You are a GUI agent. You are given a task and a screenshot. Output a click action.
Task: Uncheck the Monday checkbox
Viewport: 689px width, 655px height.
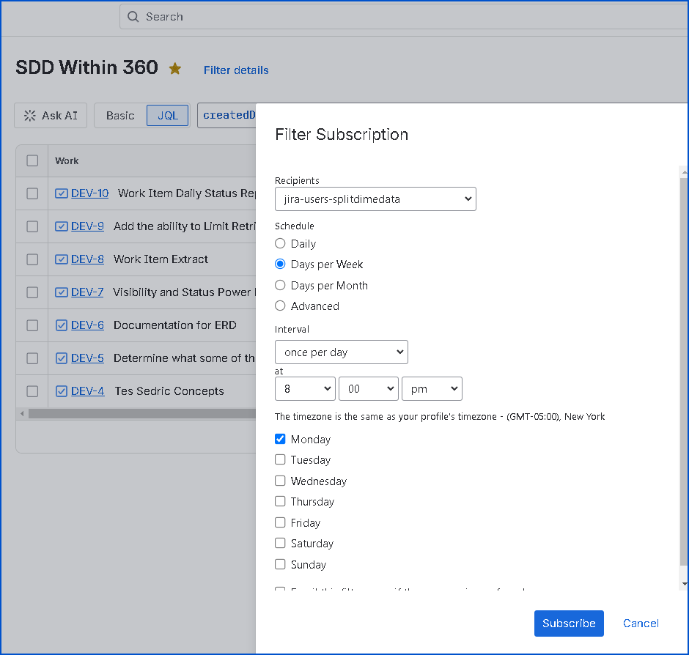[280, 439]
